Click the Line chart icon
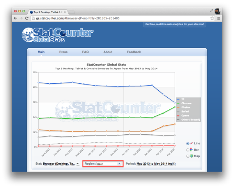234x188 pixels. (x=191, y=143)
